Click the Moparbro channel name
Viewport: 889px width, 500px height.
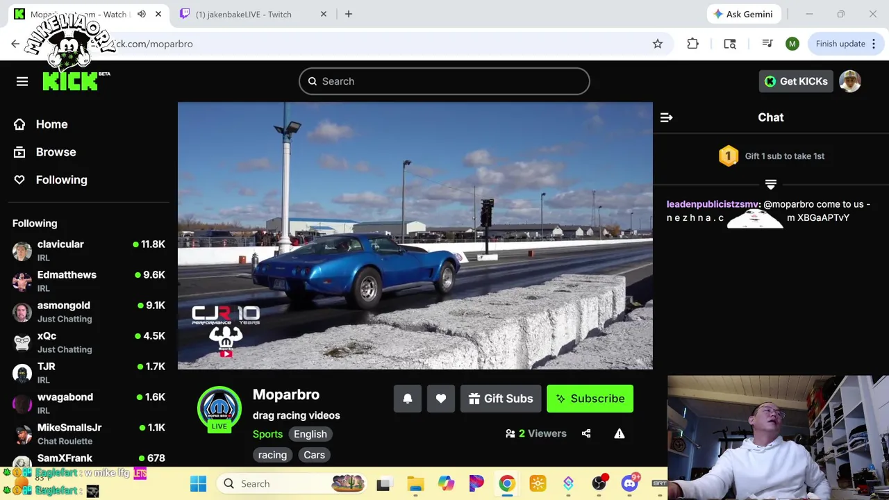286,394
